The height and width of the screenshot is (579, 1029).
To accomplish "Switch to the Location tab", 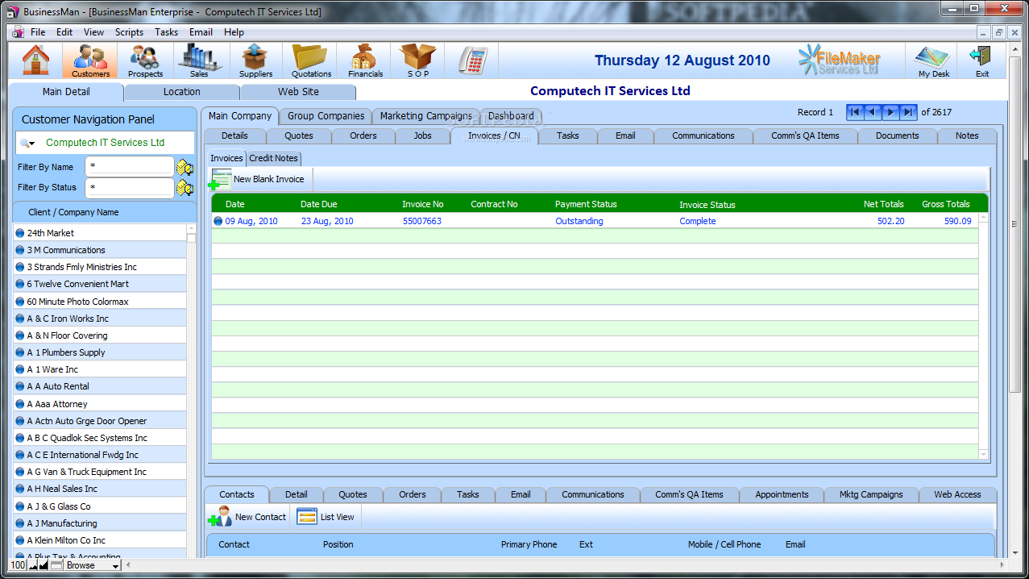I will [x=182, y=92].
